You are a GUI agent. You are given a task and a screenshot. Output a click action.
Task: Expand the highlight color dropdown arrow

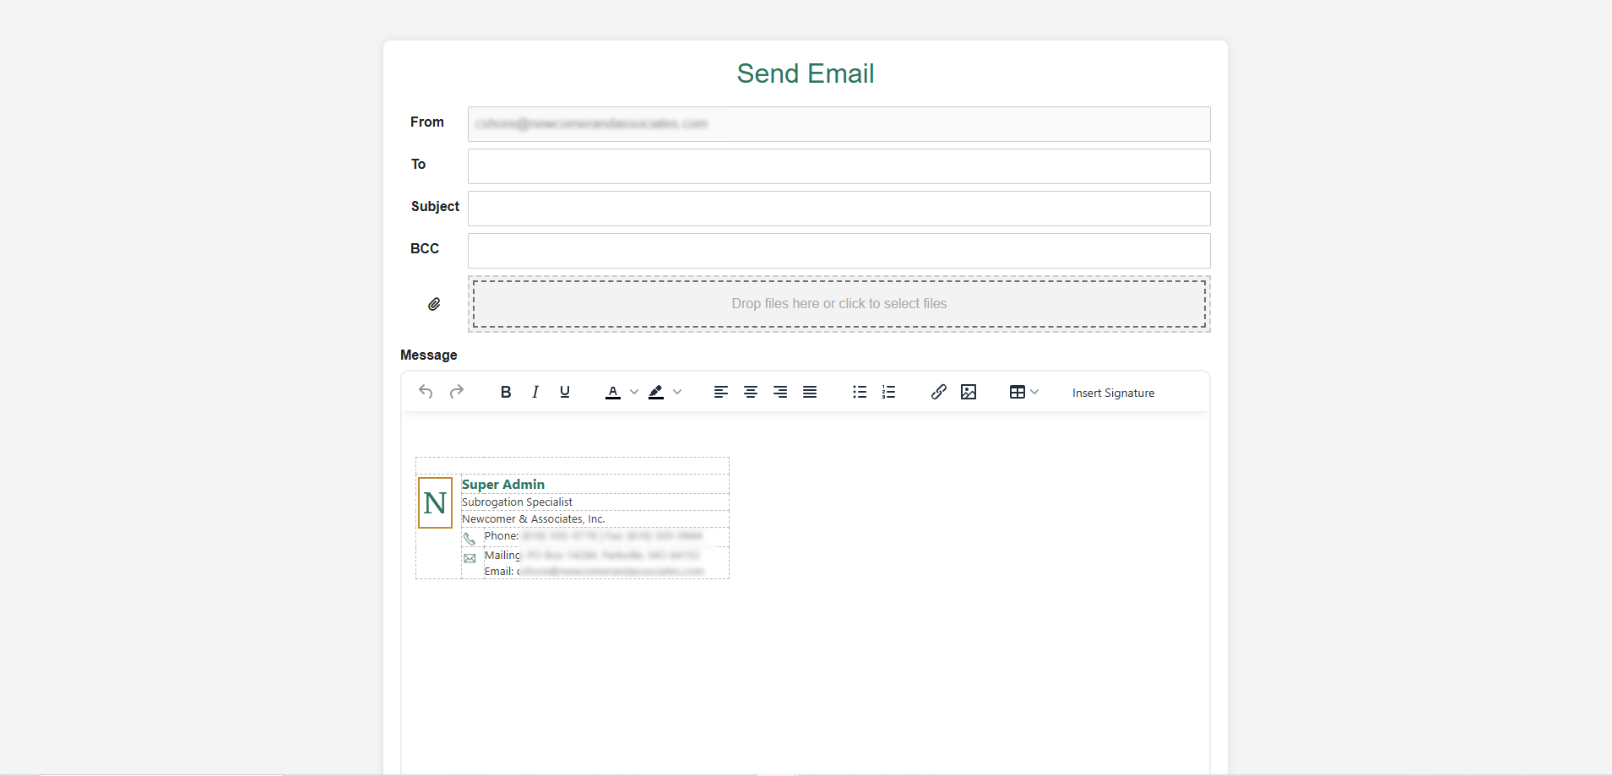[677, 392]
